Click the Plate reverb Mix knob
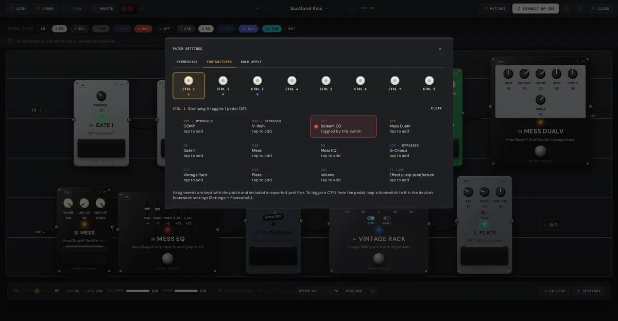The image size is (618, 321). pos(468,192)
